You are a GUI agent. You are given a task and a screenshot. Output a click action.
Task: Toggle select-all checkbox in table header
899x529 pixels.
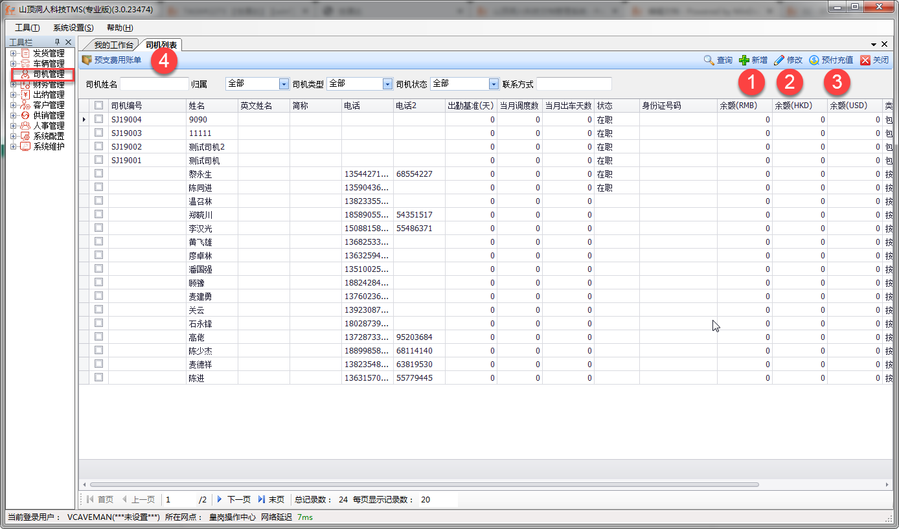99,106
